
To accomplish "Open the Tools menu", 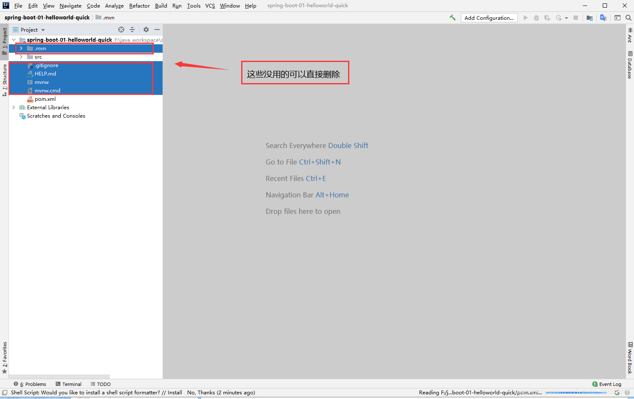I will pos(194,5).
